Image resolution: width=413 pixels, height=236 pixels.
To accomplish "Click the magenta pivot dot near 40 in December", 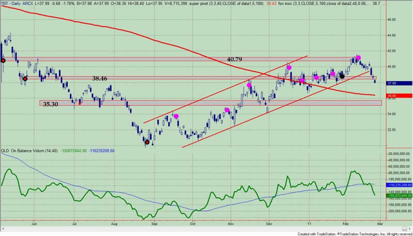I will [x=289, y=68].
